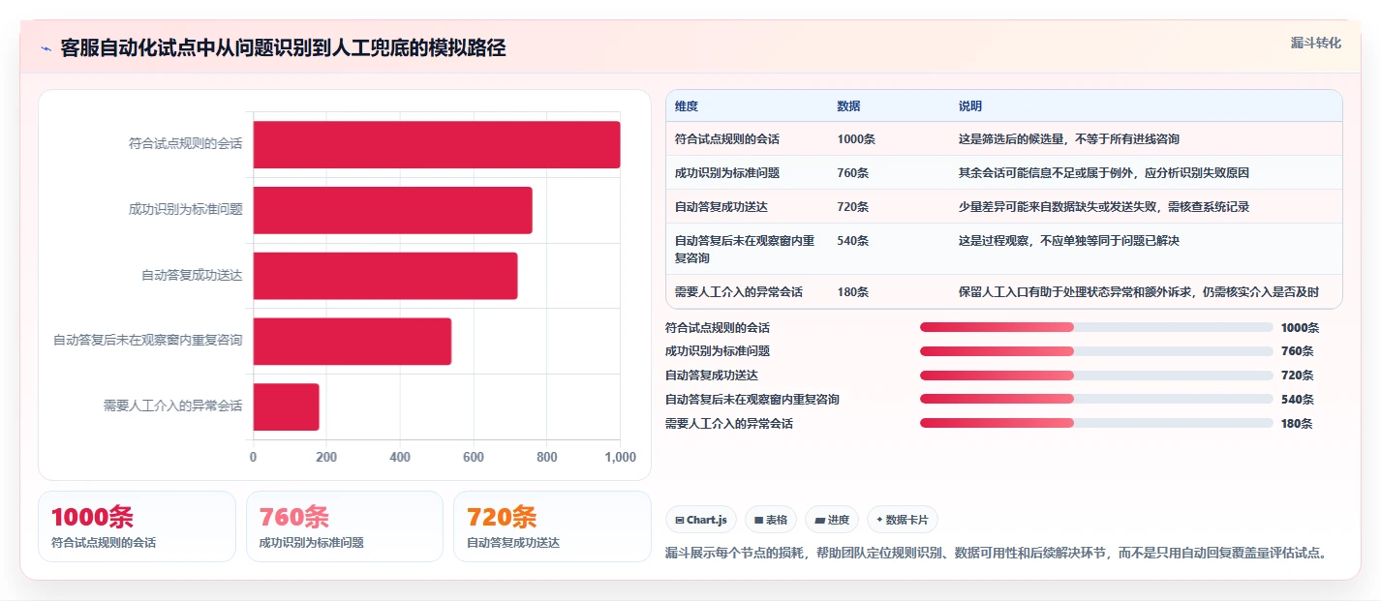Click the 成功识别为标准问题 chart bar
1381x601 pixels.
[393, 210]
